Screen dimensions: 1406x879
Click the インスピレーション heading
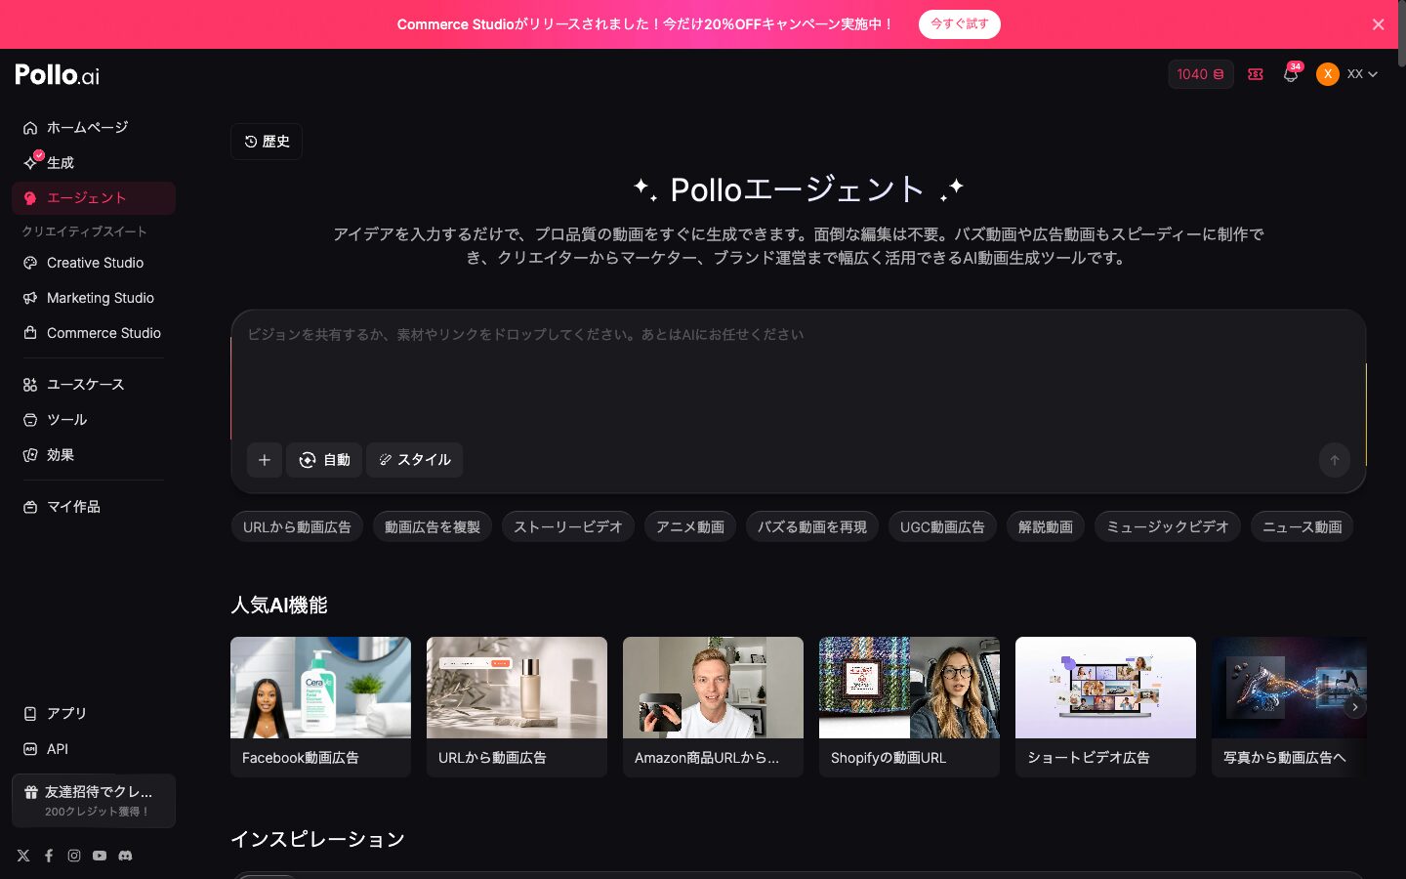click(x=317, y=840)
